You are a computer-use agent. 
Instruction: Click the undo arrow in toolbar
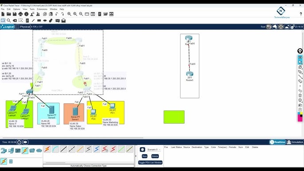[57, 14]
